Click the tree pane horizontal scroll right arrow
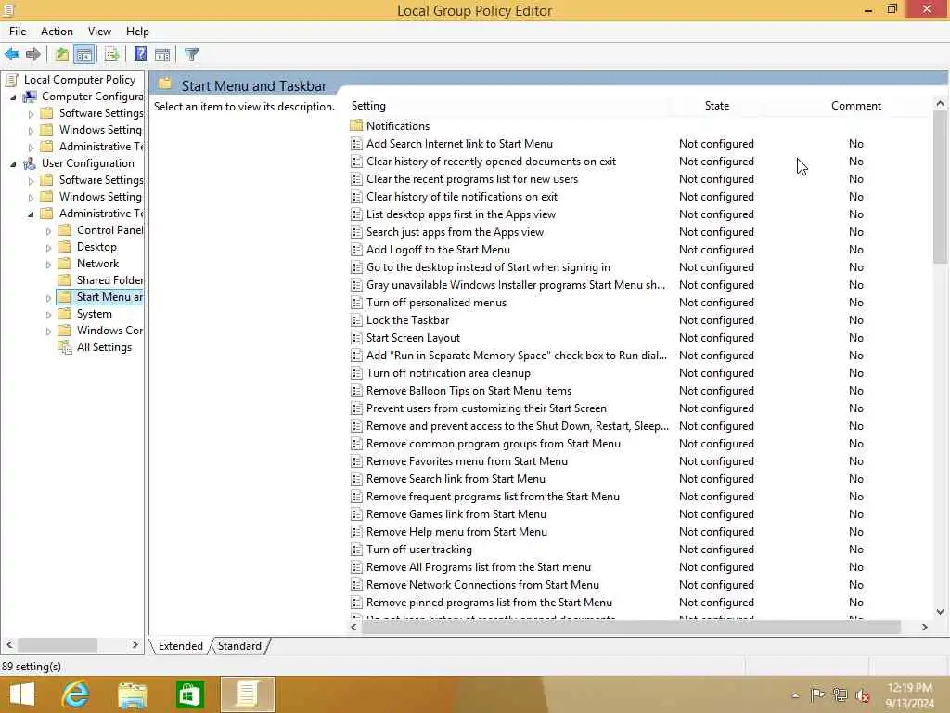This screenshot has width=950, height=713. [135, 645]
